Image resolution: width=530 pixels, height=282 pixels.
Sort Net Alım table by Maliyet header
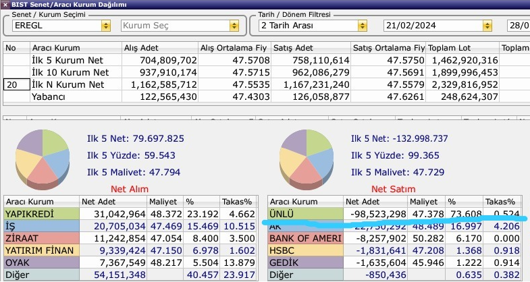165,202
